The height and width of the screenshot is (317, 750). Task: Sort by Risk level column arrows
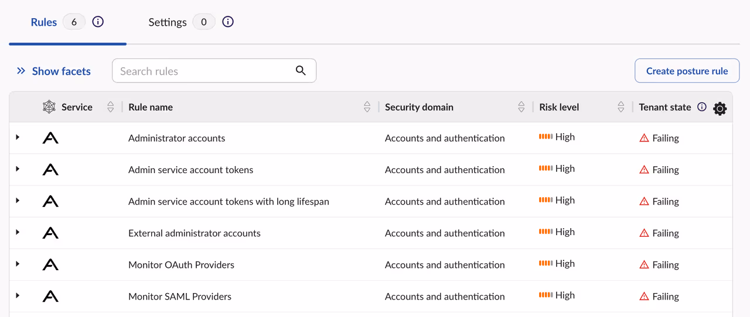click(x=621, y=107)
